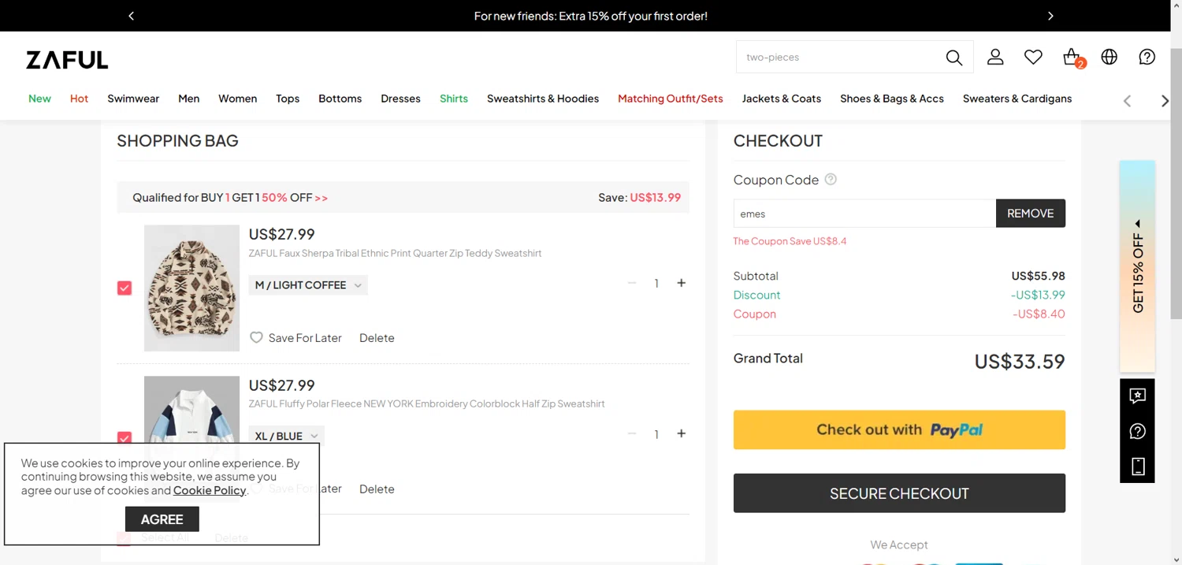Image resolution: width=1182 pixels, height=565 pixels.
Task: Click AGREE on cookie notice
Action: pyautogui.click(x=162, y=519)
